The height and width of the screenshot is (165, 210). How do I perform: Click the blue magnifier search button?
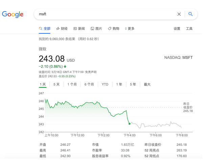pos(190,14)
